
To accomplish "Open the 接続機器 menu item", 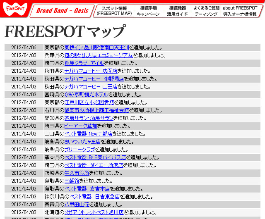I will [178, 8].
